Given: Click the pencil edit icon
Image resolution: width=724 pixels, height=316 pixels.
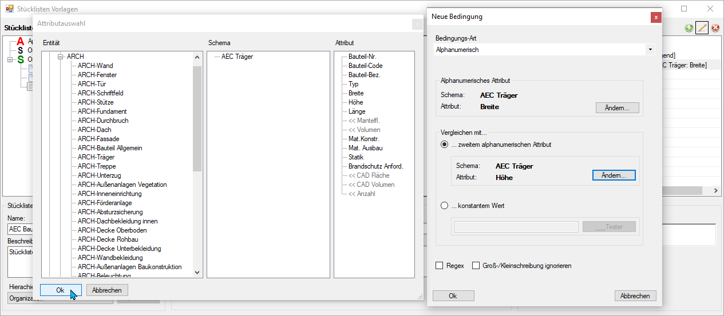Looking at the screenshot, I should pos(702,28).
